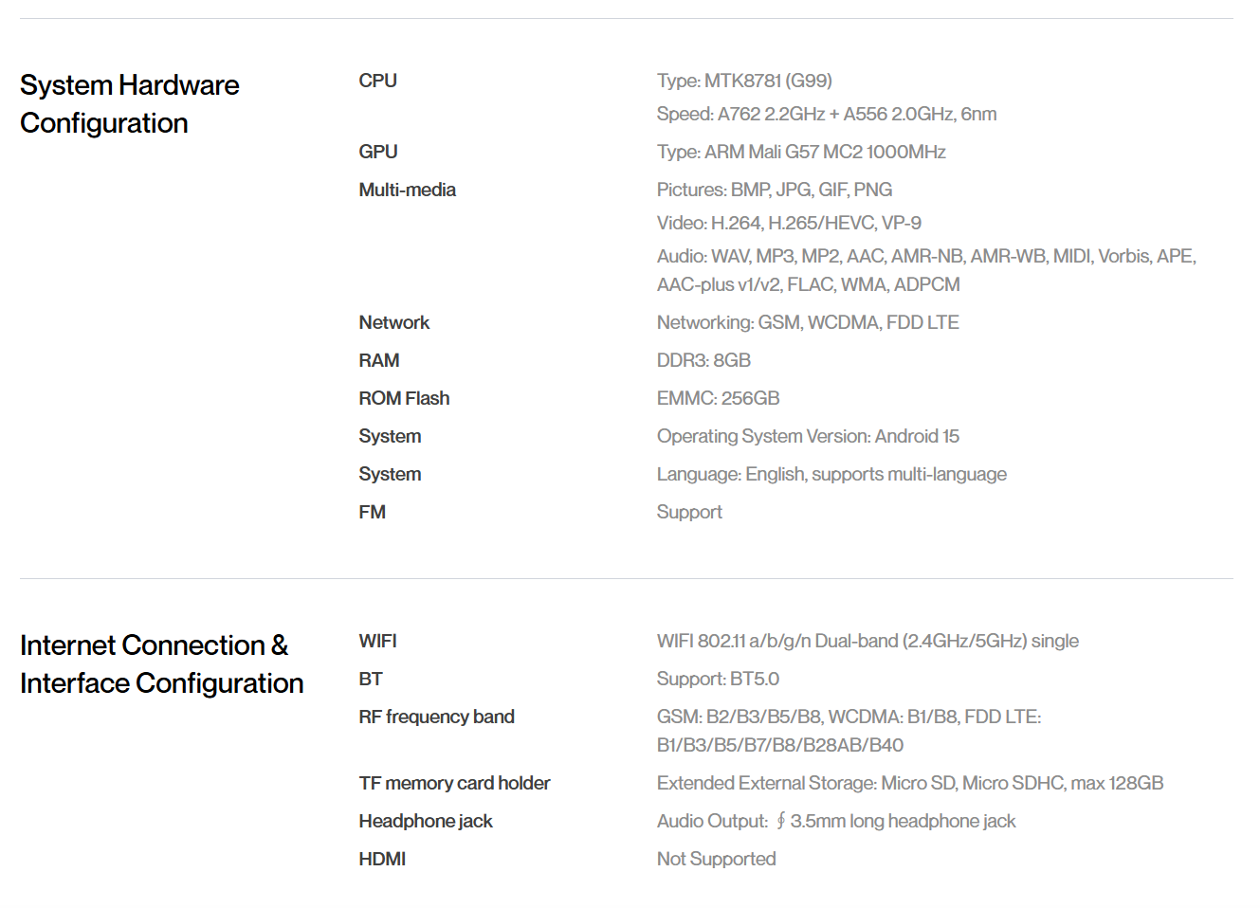Click the diameter symbol before 3.5mm
This screenshot has height=908, width=1260.
pos(780,821)
